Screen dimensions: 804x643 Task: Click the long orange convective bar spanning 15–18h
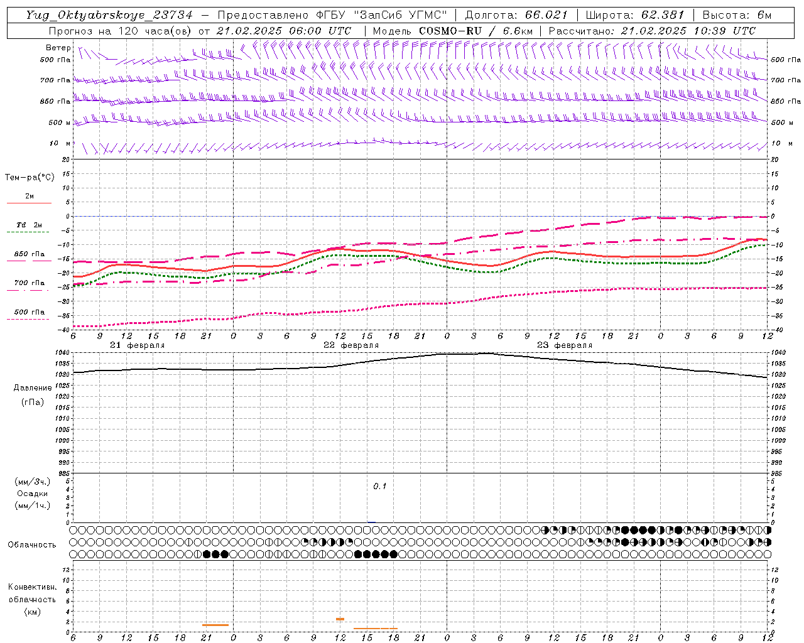tap(375, 629)
